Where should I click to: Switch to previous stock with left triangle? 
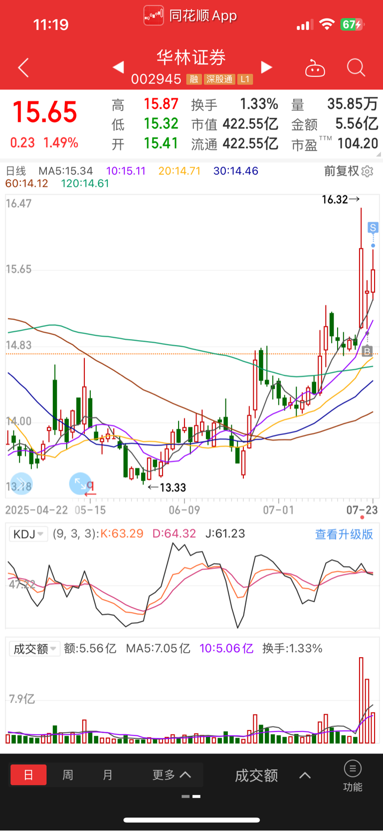click(x=118, y=67)
